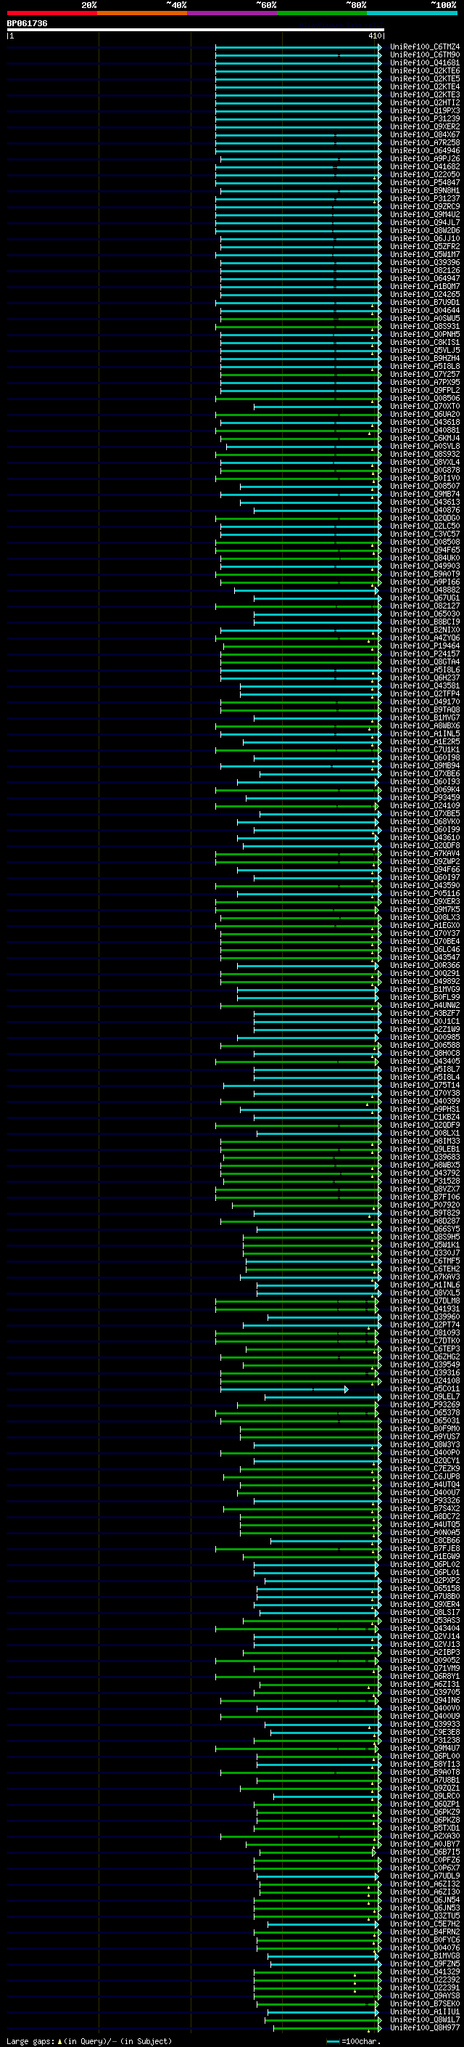Click green alignment bar for UniRef100_A0SWU5
The image size is (464, 2047).
302,319
